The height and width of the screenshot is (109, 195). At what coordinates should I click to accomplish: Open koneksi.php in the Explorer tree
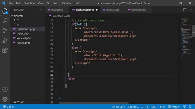tap(27, 38)
